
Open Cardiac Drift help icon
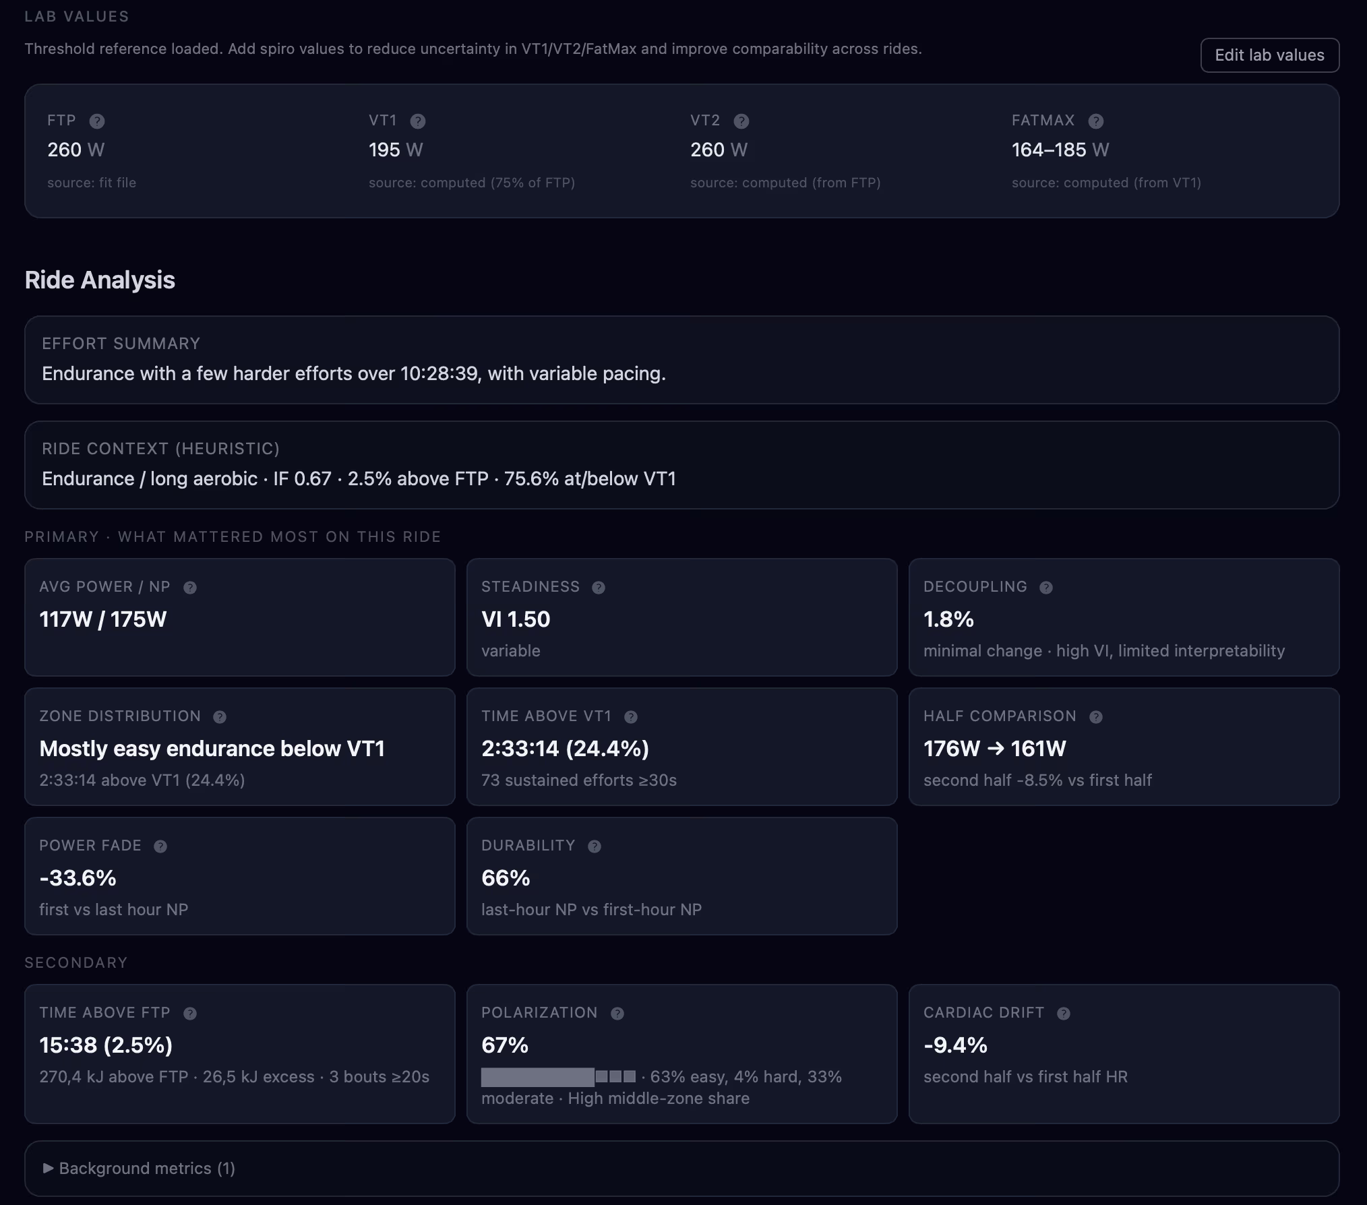coord(1064,1013)
